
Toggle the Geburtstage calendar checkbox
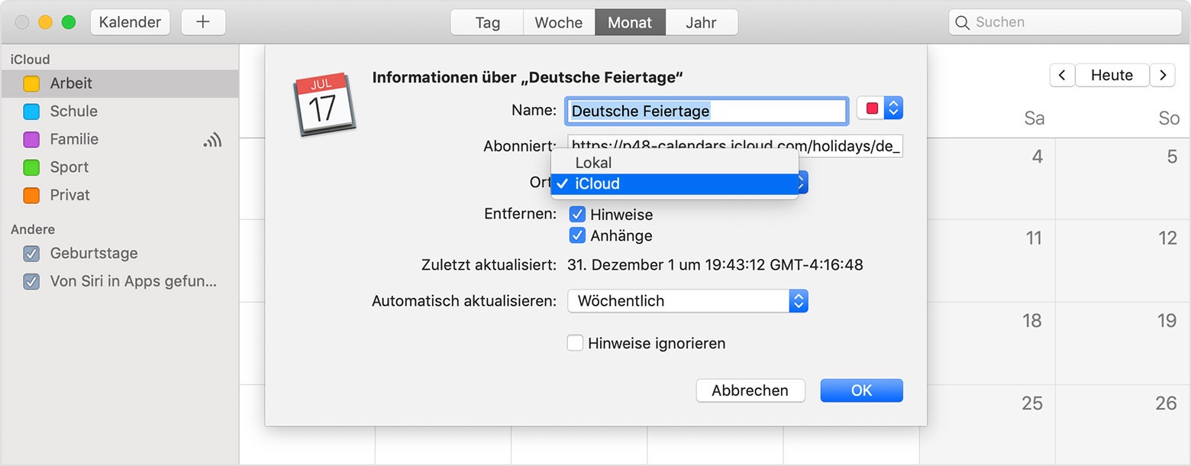(31, 254)
